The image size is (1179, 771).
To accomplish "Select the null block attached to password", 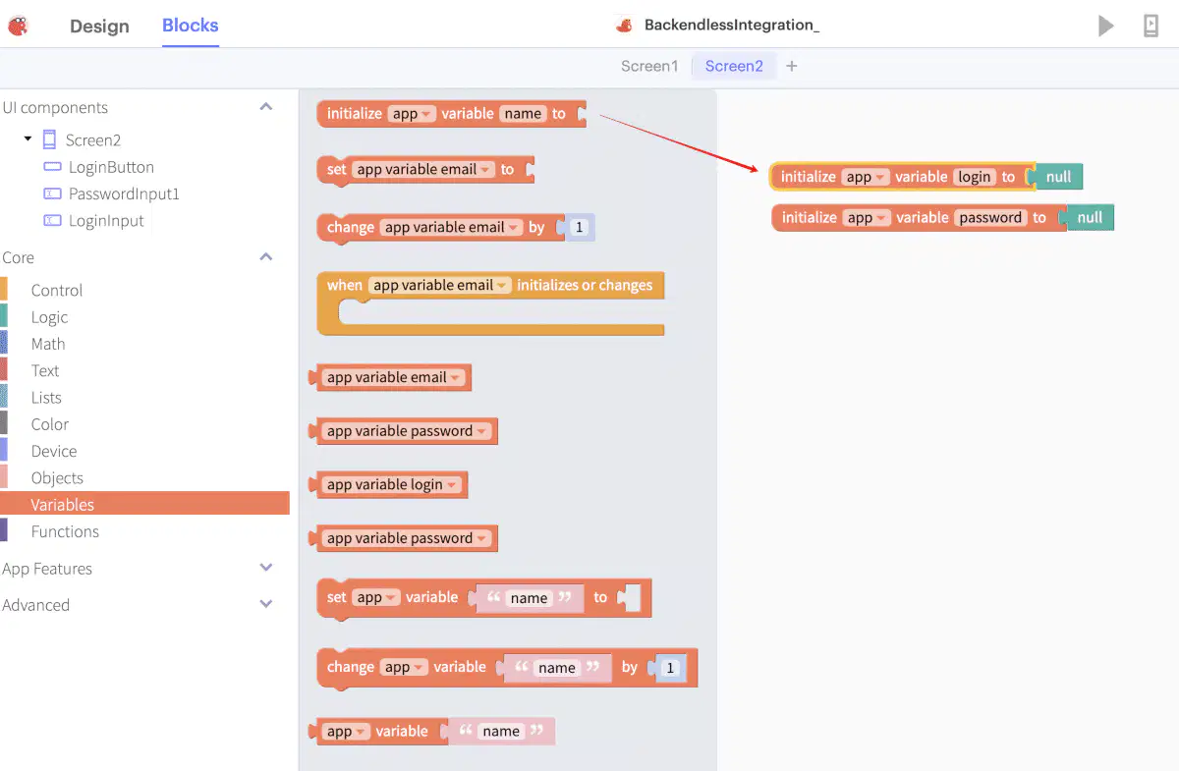I will pyautogui.click(x=1089, y=218).
